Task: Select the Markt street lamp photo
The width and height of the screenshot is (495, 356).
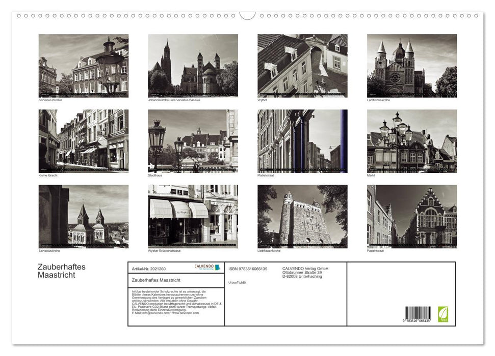Action: [x=412, y=141]
